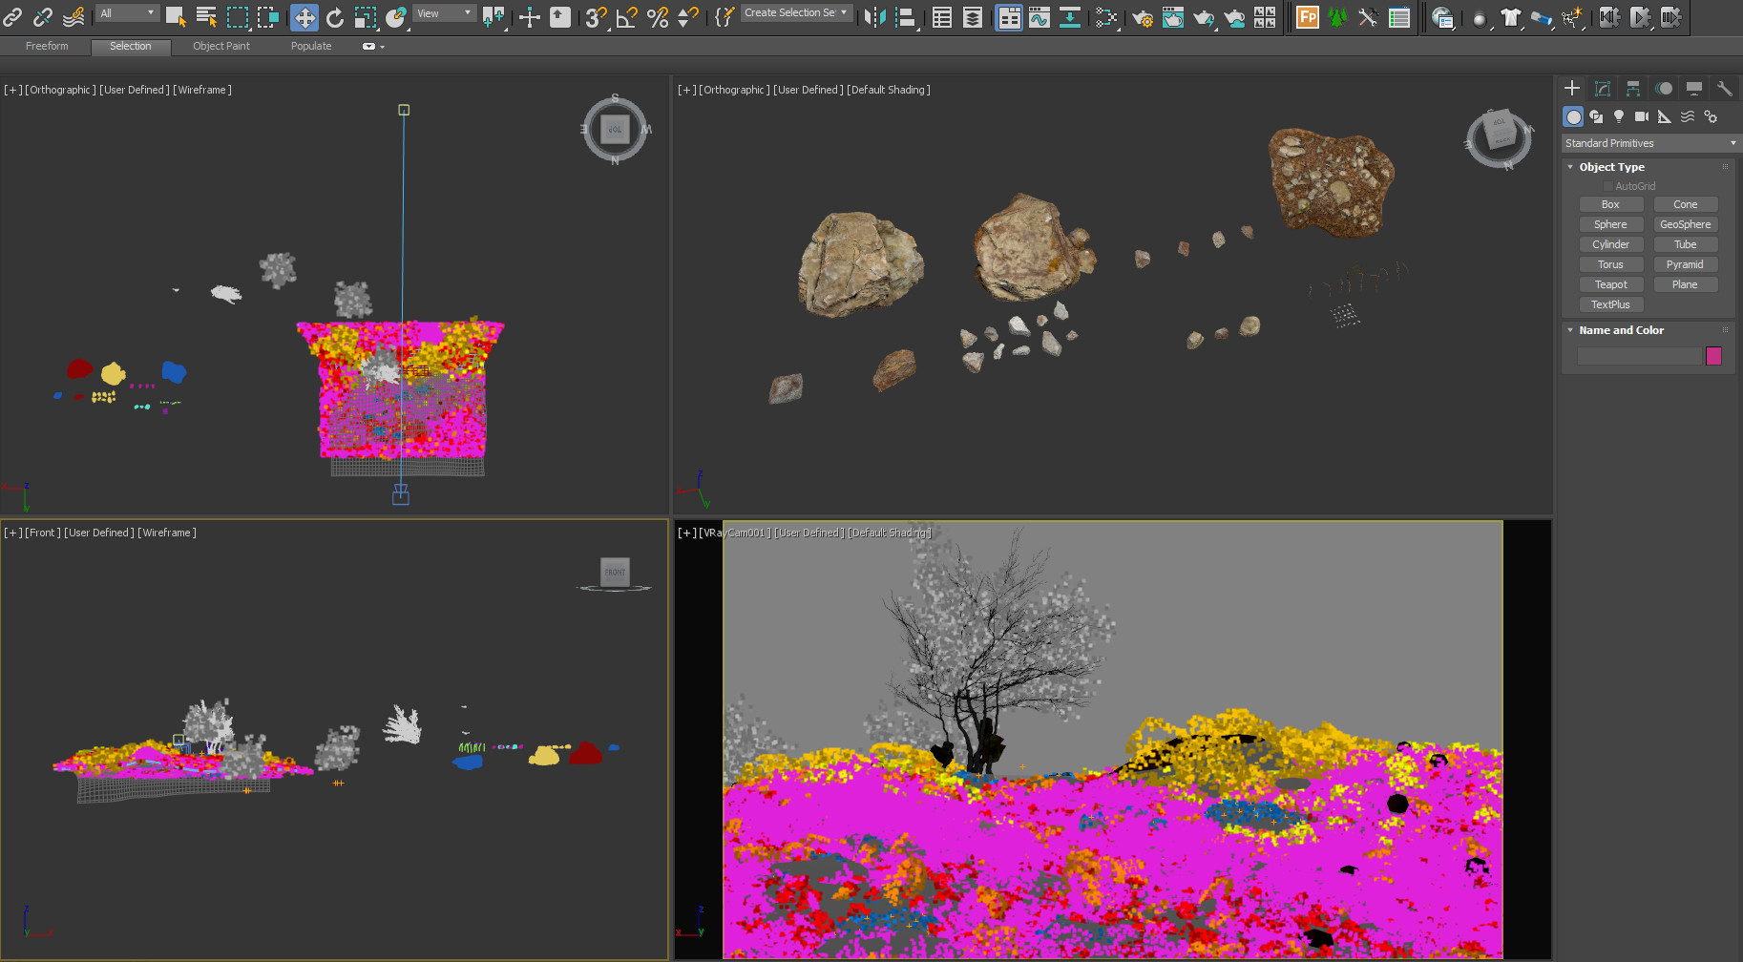The image size is (1743, 962).
Task: Choose the Rectangular Selection Region tool
Action: coord(238,16)
